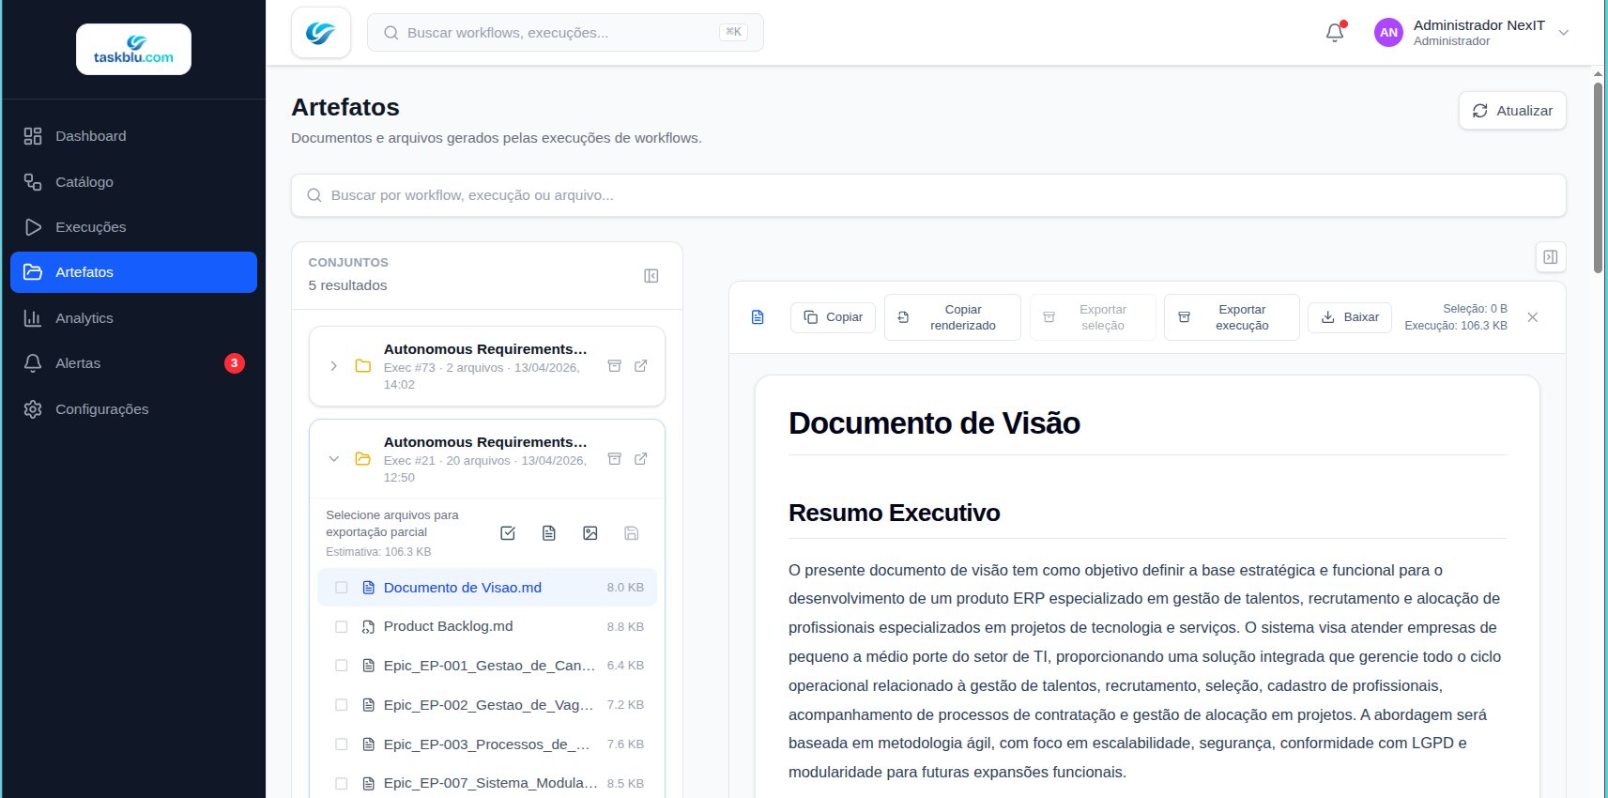
Task: Filter by image files icon
Action: (590, 533)
